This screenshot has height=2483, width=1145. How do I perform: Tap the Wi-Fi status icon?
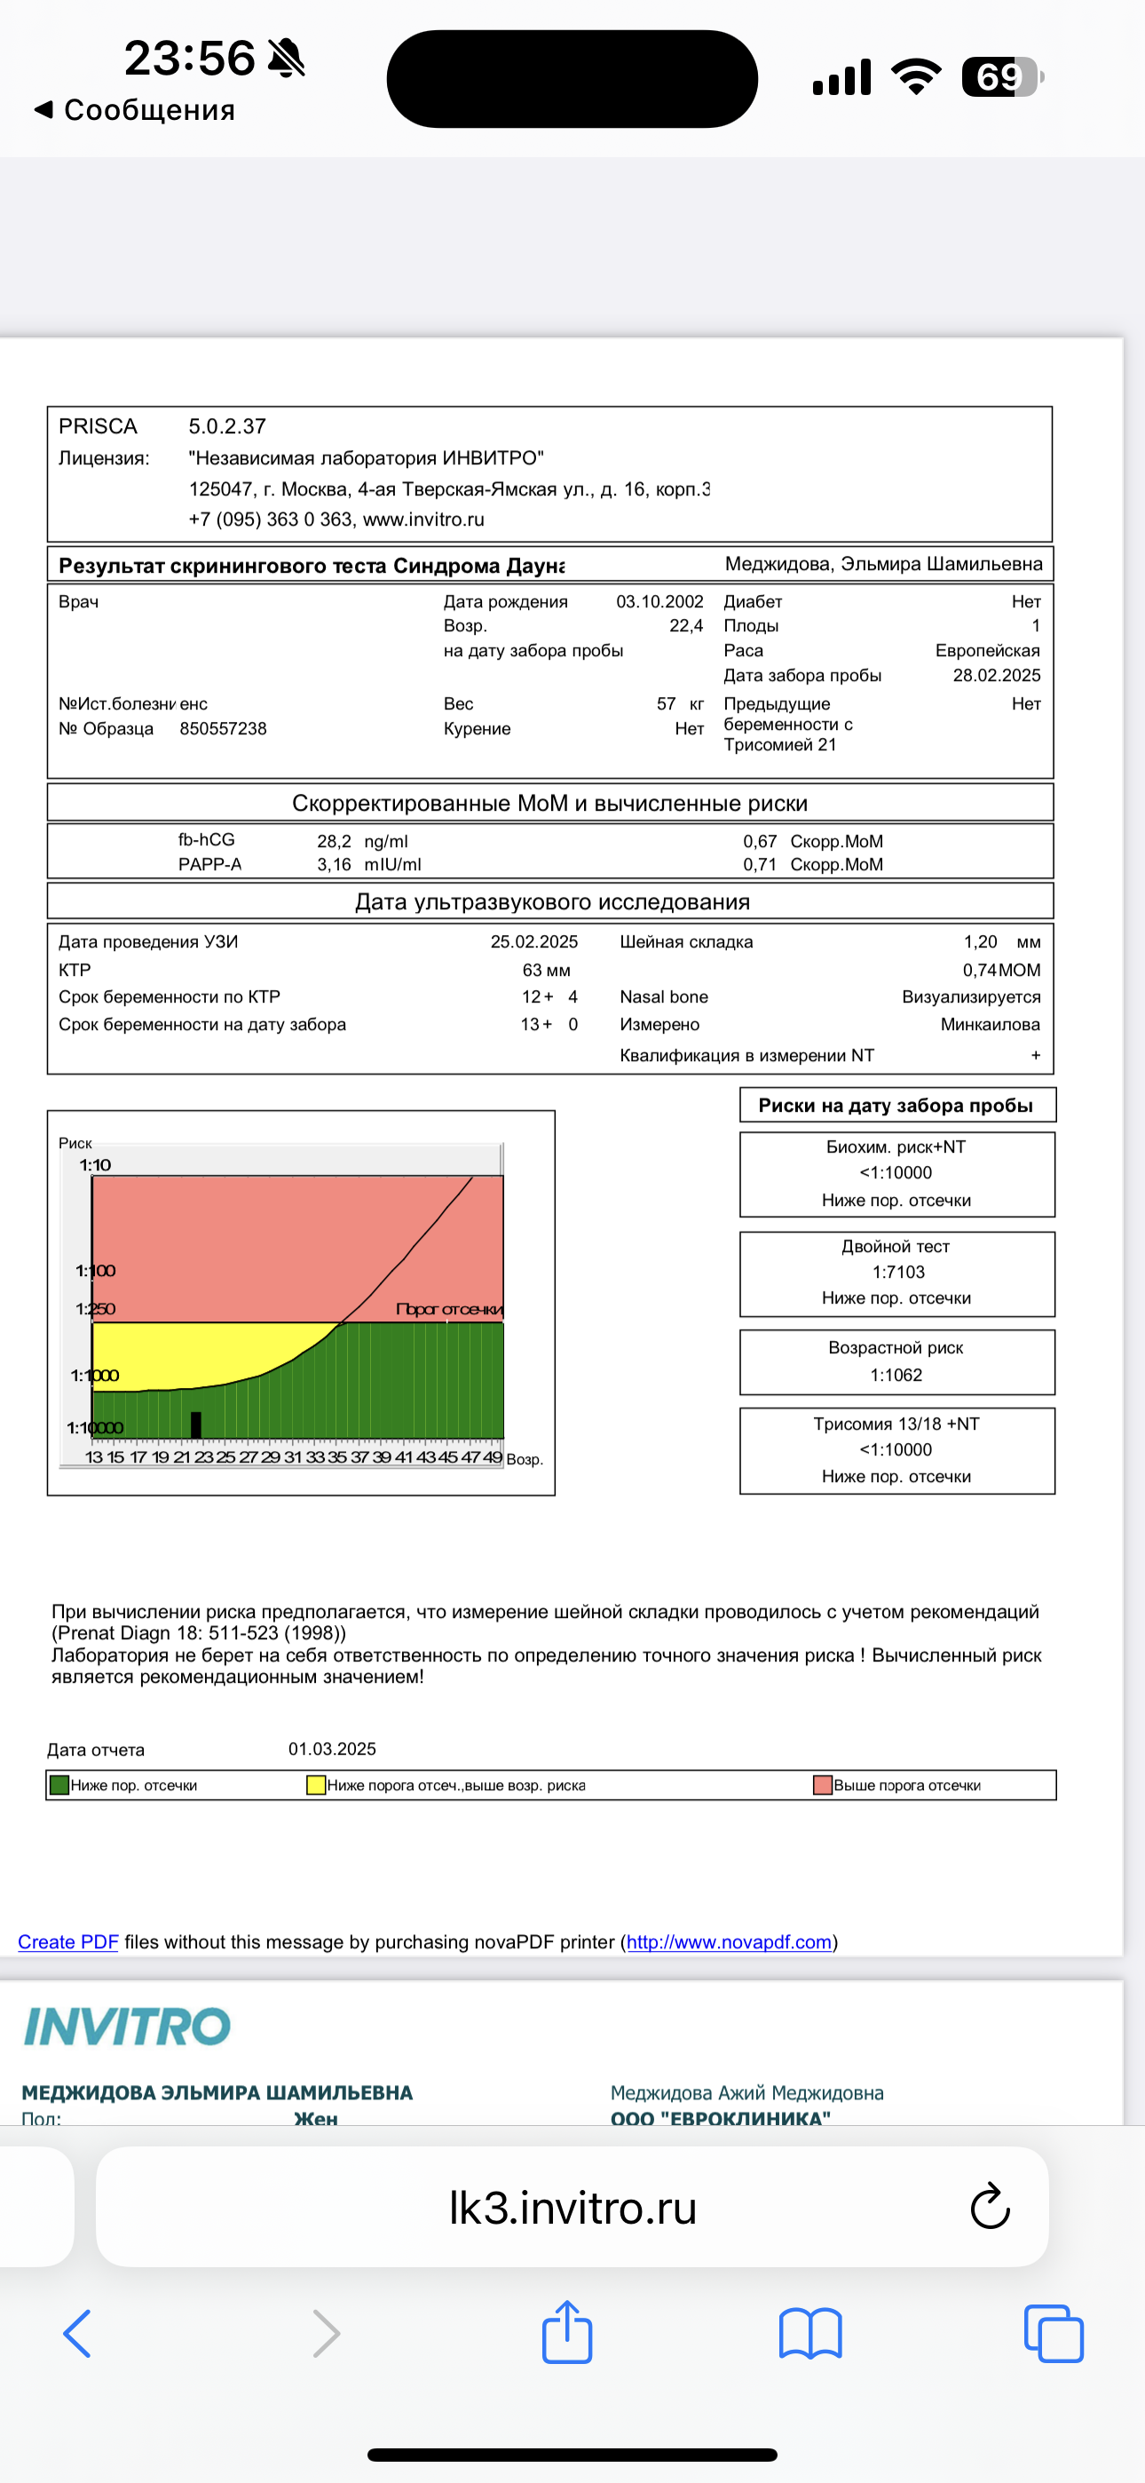click(x=916, y=77)
